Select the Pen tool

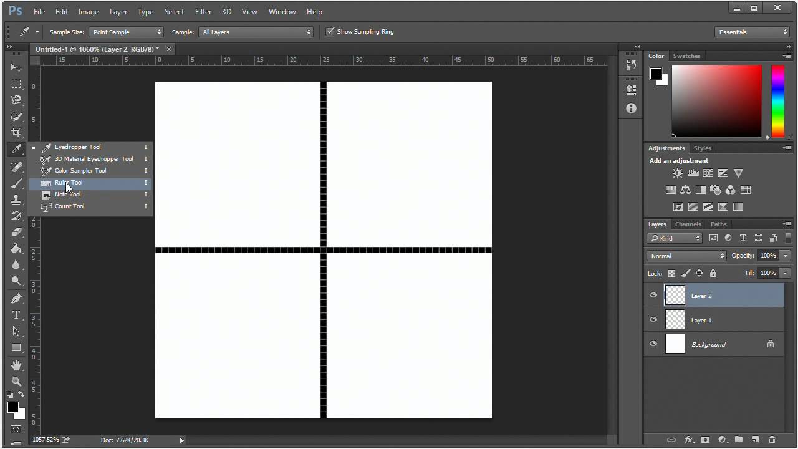pyautogui.click(x=16, y=299)
